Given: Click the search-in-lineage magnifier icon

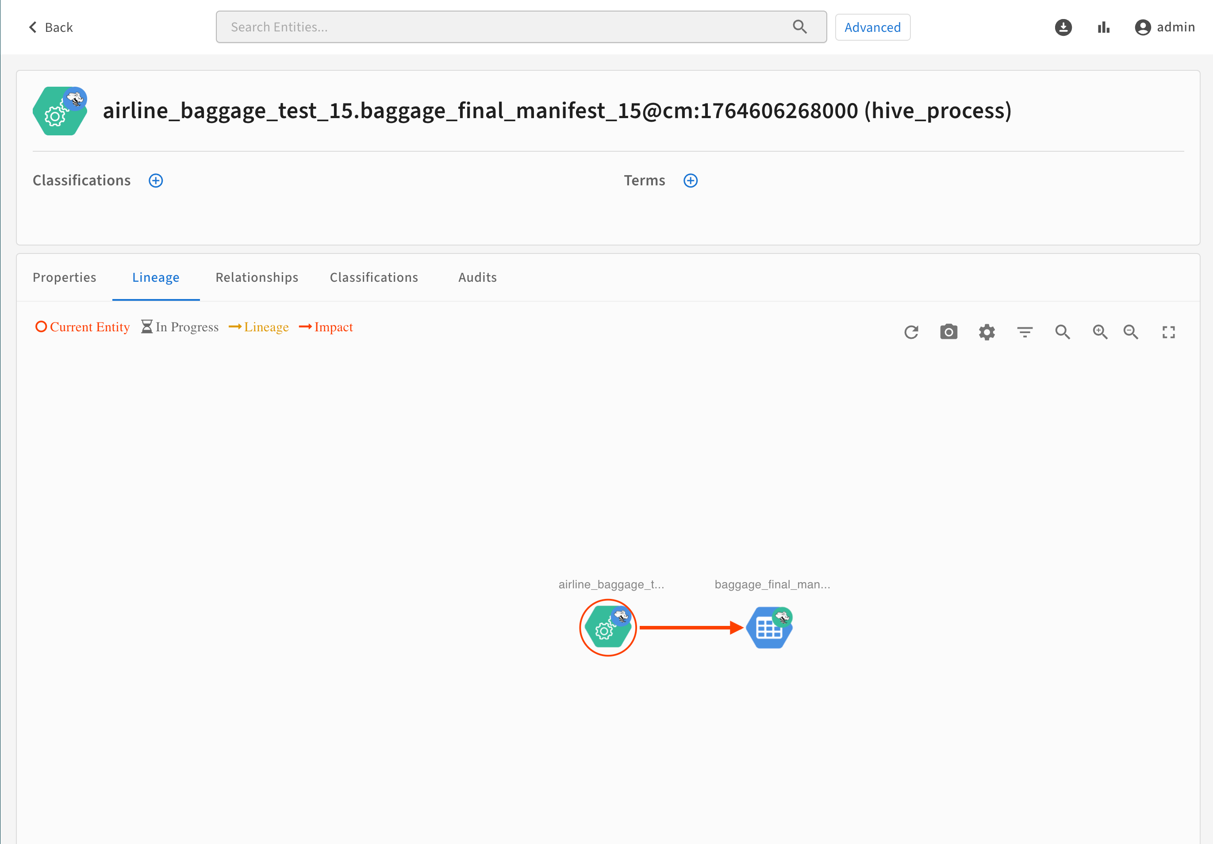Looking at the screenshot, I should (1063, 332).
